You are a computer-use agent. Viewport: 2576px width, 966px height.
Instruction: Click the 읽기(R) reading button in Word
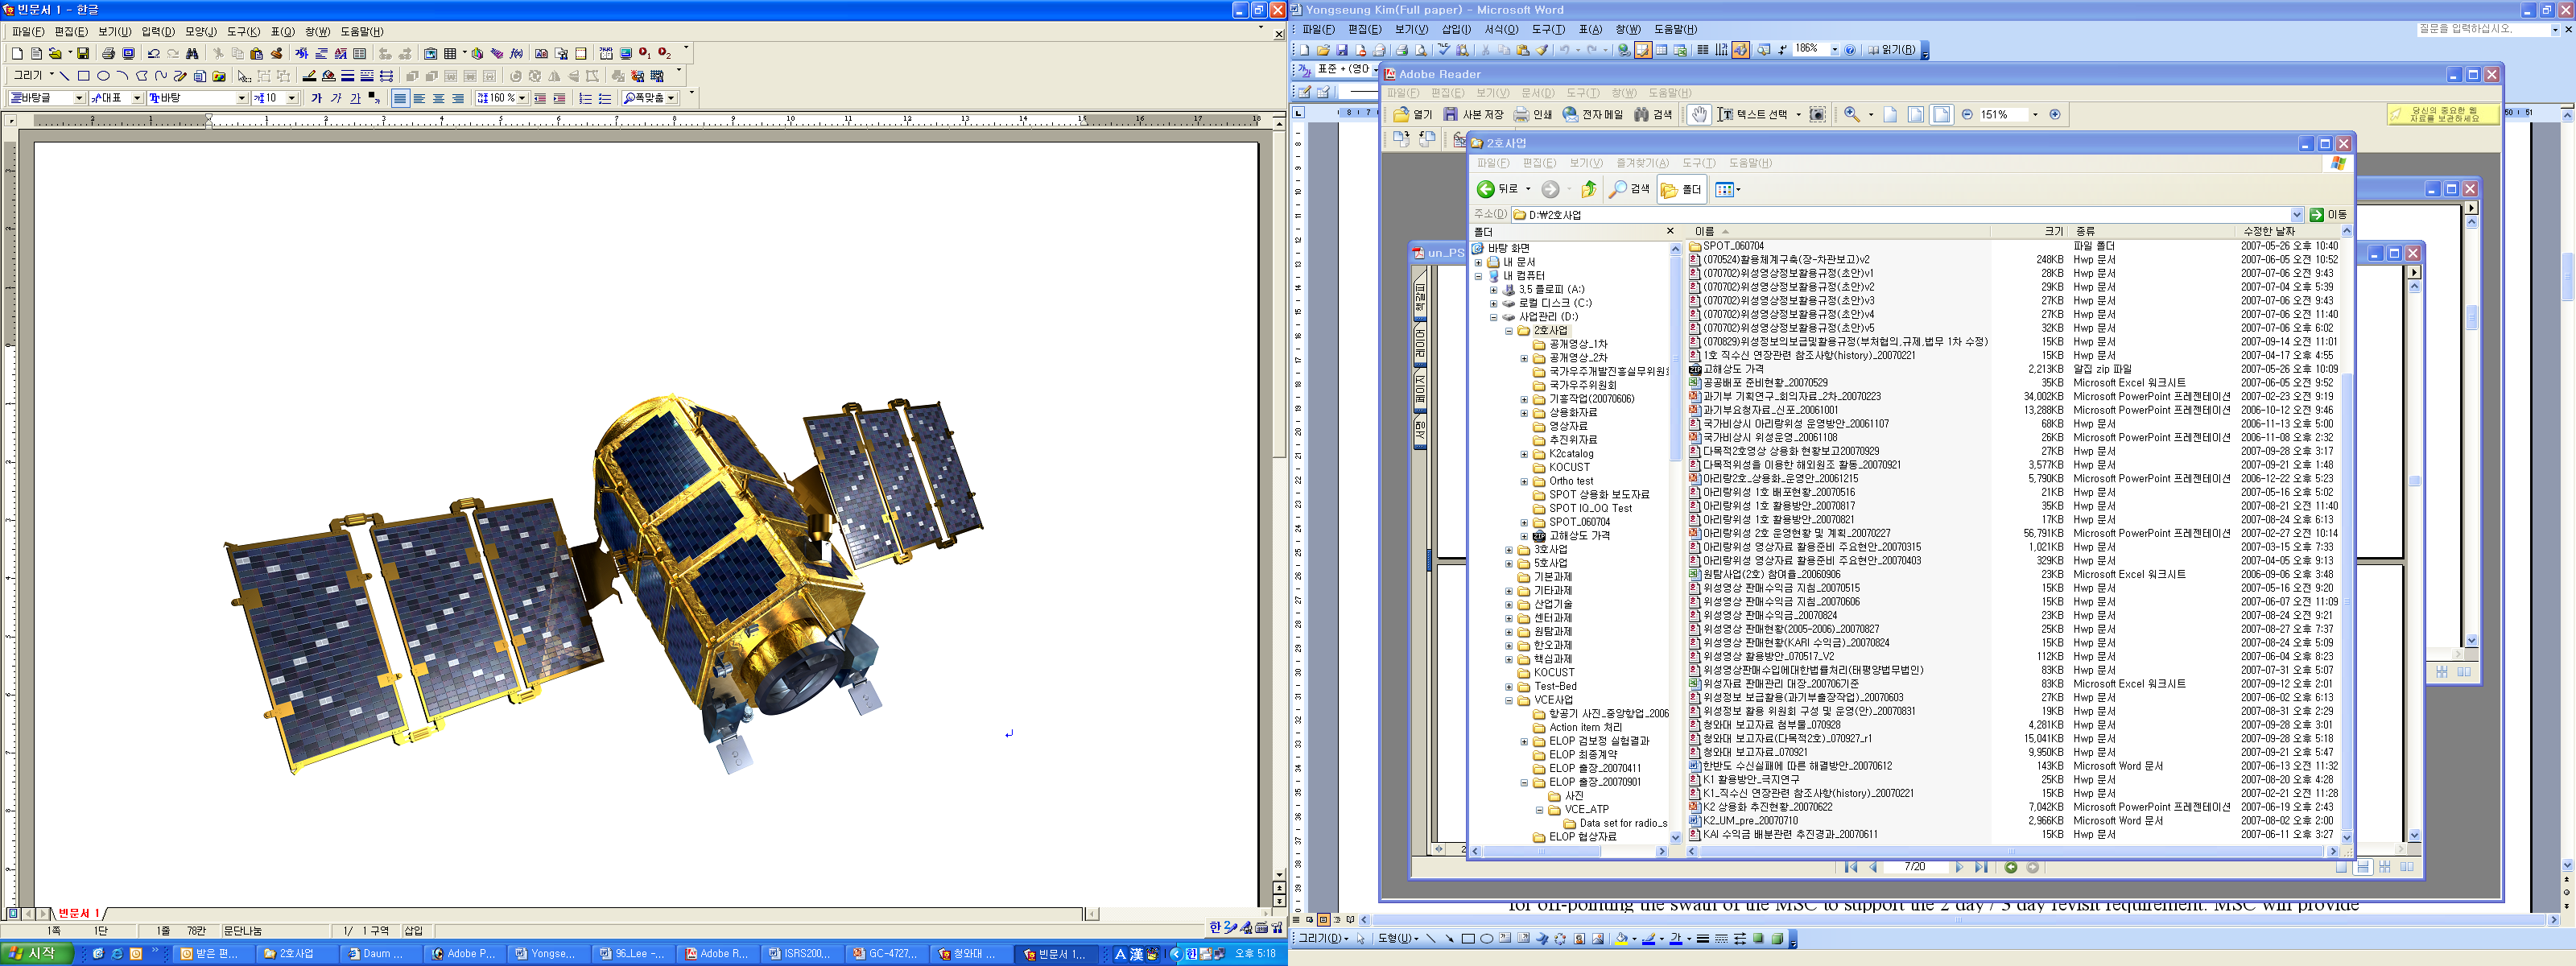(1892, 50)
